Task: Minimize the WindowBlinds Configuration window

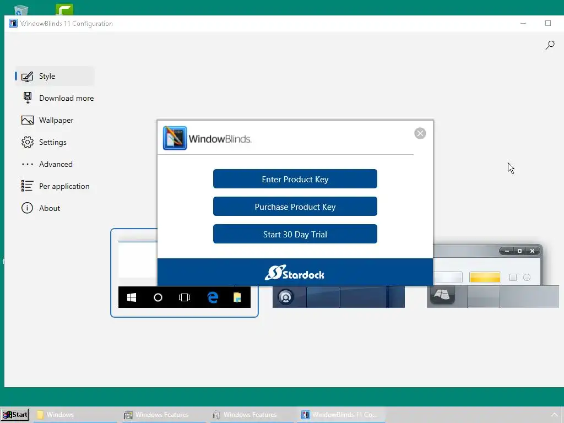Action: pos(523,23)
